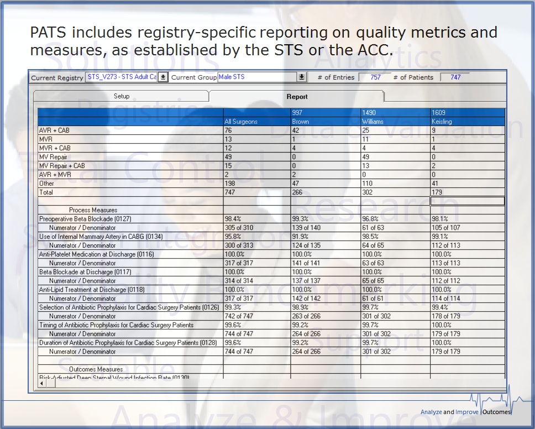Click cell 300 of 313
This screenshot has width=535, height=429.
coord(257,245)
